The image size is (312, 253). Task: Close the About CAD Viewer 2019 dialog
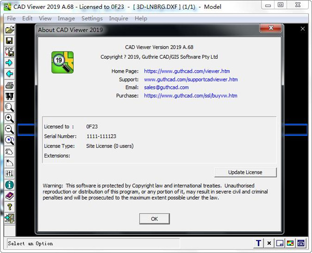[270, 28]
